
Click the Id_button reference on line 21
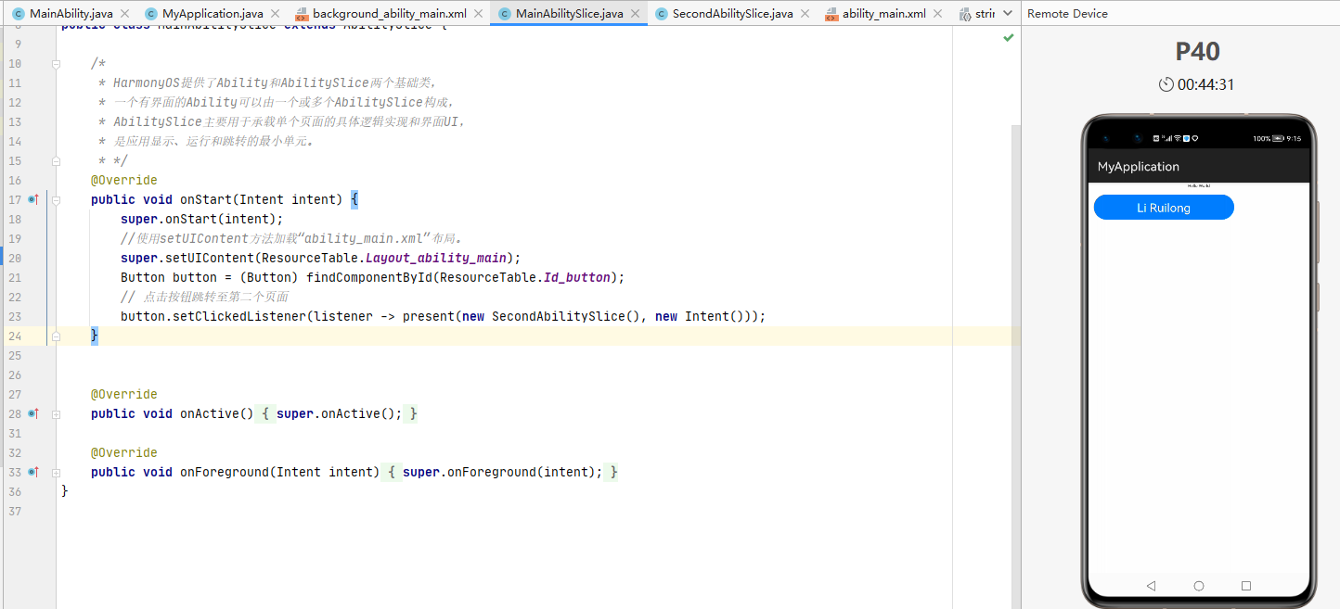tap(577, 277)
